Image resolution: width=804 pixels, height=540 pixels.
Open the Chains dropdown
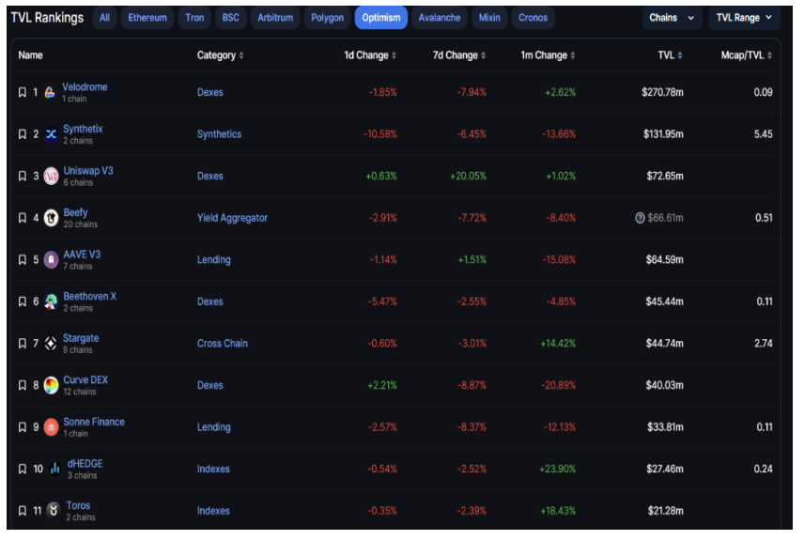[x=672, y=18]
